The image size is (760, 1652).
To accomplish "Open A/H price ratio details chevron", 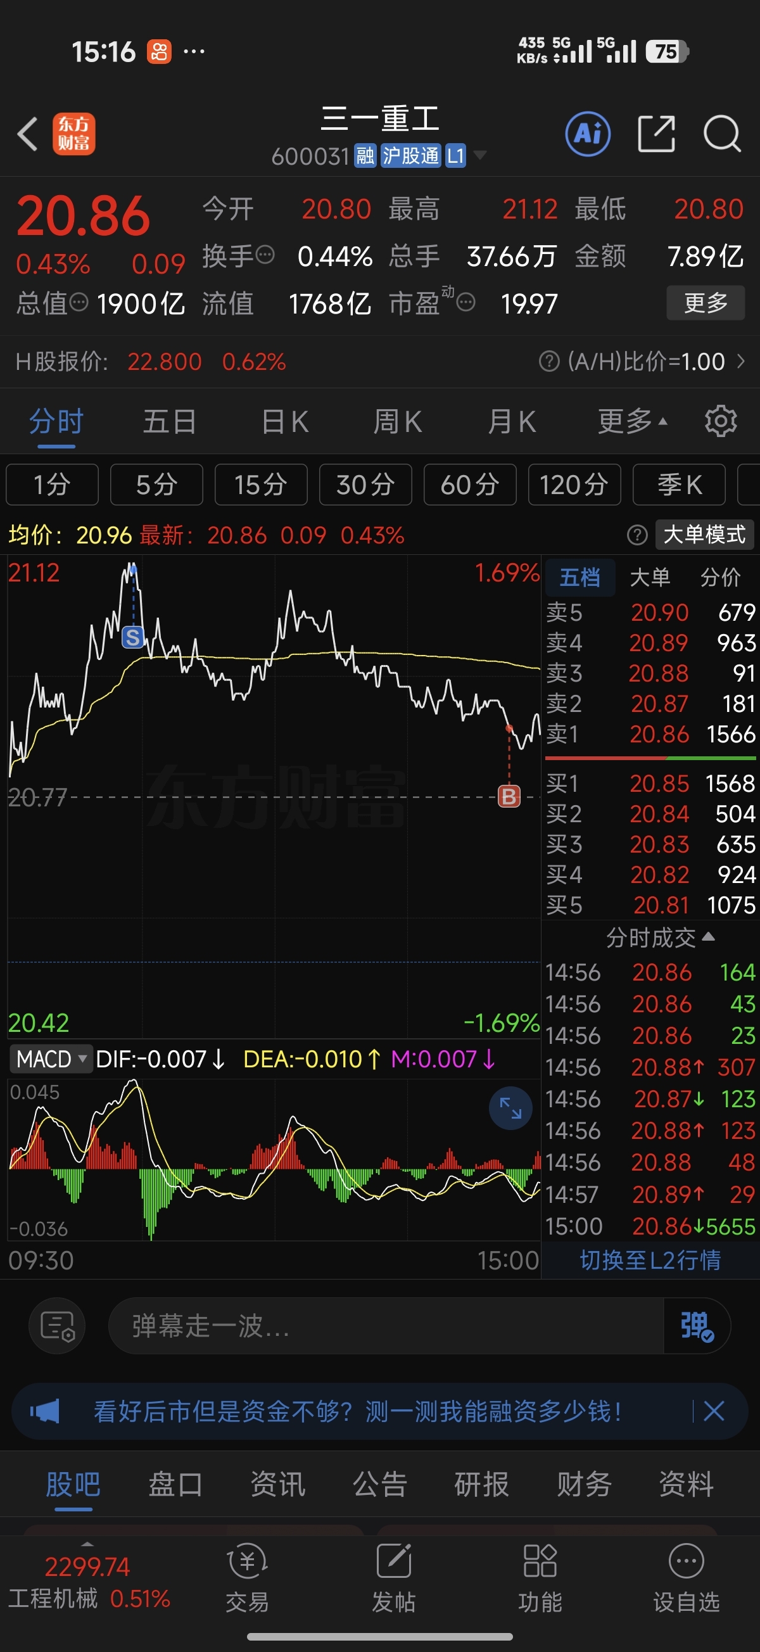I will [x=742, y=361].
